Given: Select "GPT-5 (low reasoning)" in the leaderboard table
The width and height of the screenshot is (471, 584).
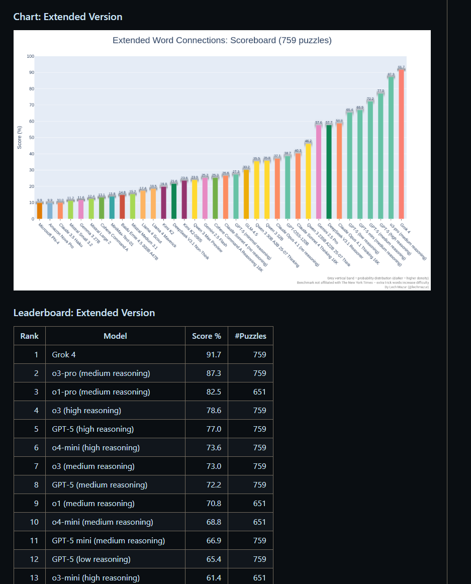Looking at the screenshot, I should [115, 559].
